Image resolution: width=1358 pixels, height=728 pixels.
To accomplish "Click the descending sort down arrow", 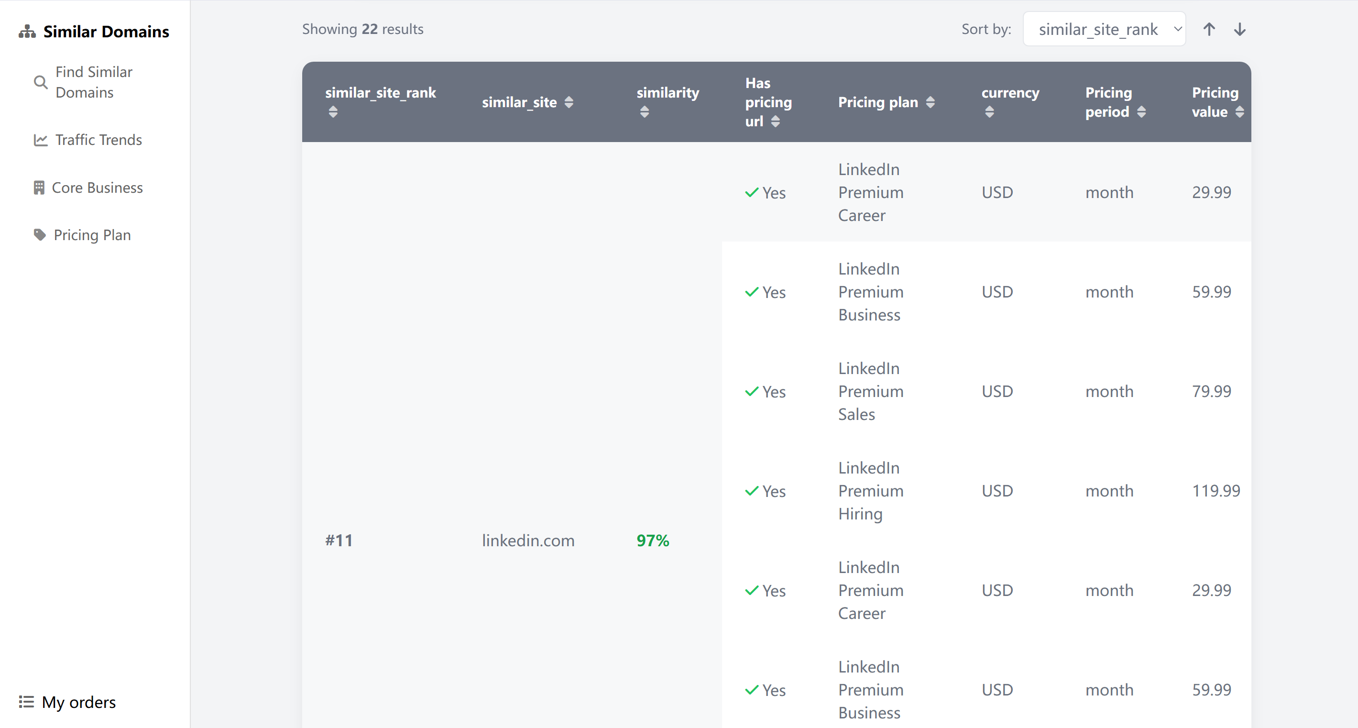I will coord(1239,29).
